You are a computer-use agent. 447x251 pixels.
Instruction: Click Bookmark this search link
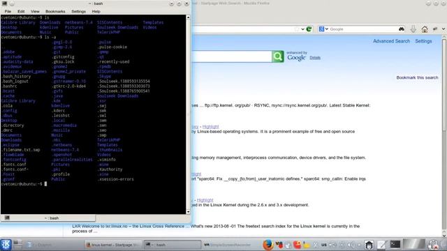(x=417, y=77)
